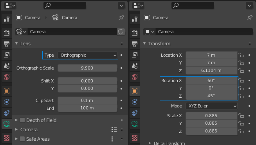Open Scene properties tab in right panel
This screenshot has height=145, width=256.
point(135,66)
